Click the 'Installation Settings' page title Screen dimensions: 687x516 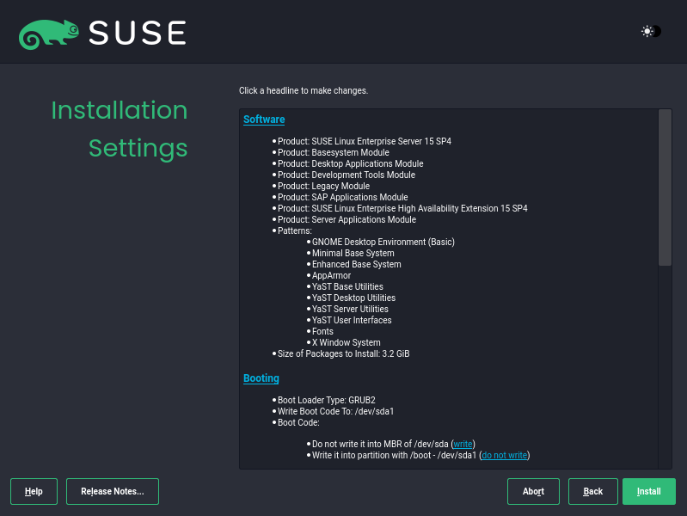click(120, 129)
